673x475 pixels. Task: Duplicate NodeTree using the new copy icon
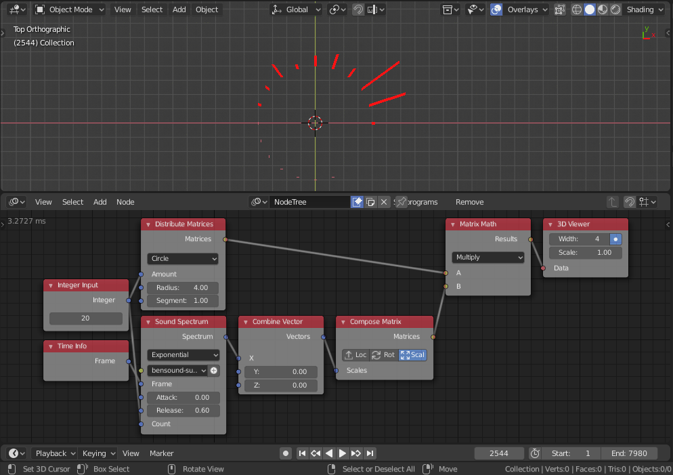point(370,201)
